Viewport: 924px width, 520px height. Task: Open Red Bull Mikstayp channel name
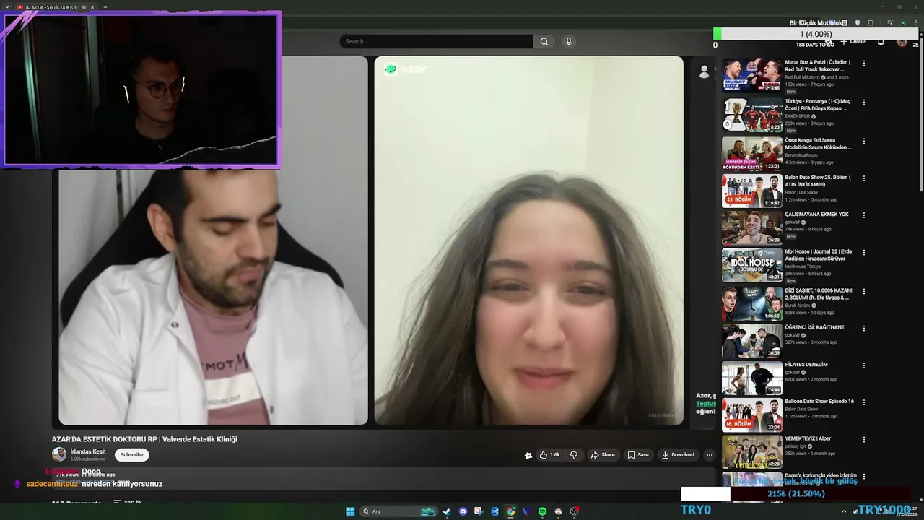pos(802,77)
